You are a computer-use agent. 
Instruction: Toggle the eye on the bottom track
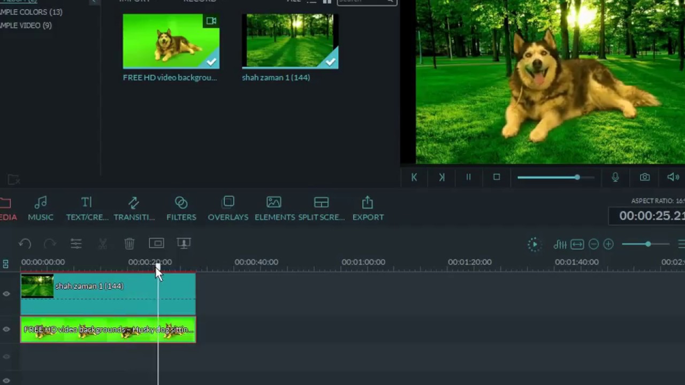(6, 381)
